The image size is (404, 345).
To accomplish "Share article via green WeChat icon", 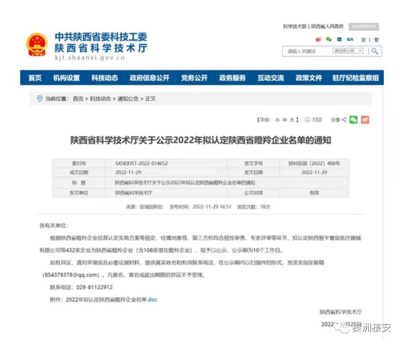I will click(354, 120).
